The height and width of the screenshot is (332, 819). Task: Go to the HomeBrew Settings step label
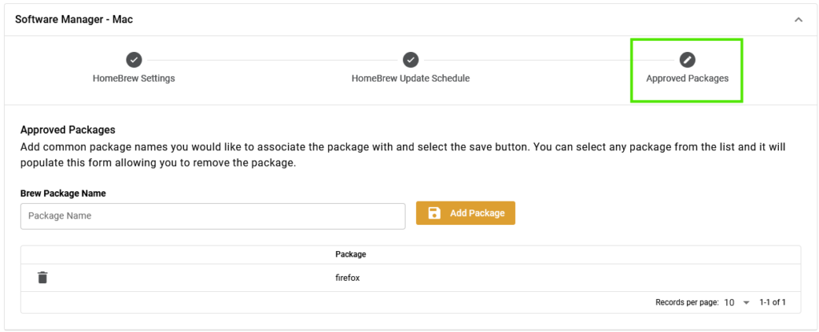click(134, 78)
